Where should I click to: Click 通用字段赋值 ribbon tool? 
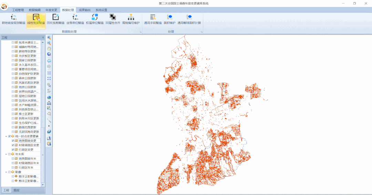click(153, 19)
